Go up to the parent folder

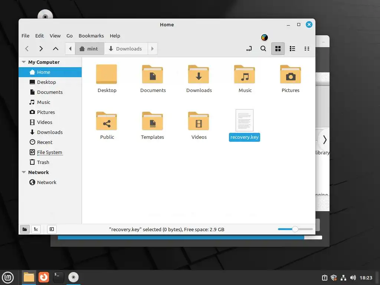56,49
